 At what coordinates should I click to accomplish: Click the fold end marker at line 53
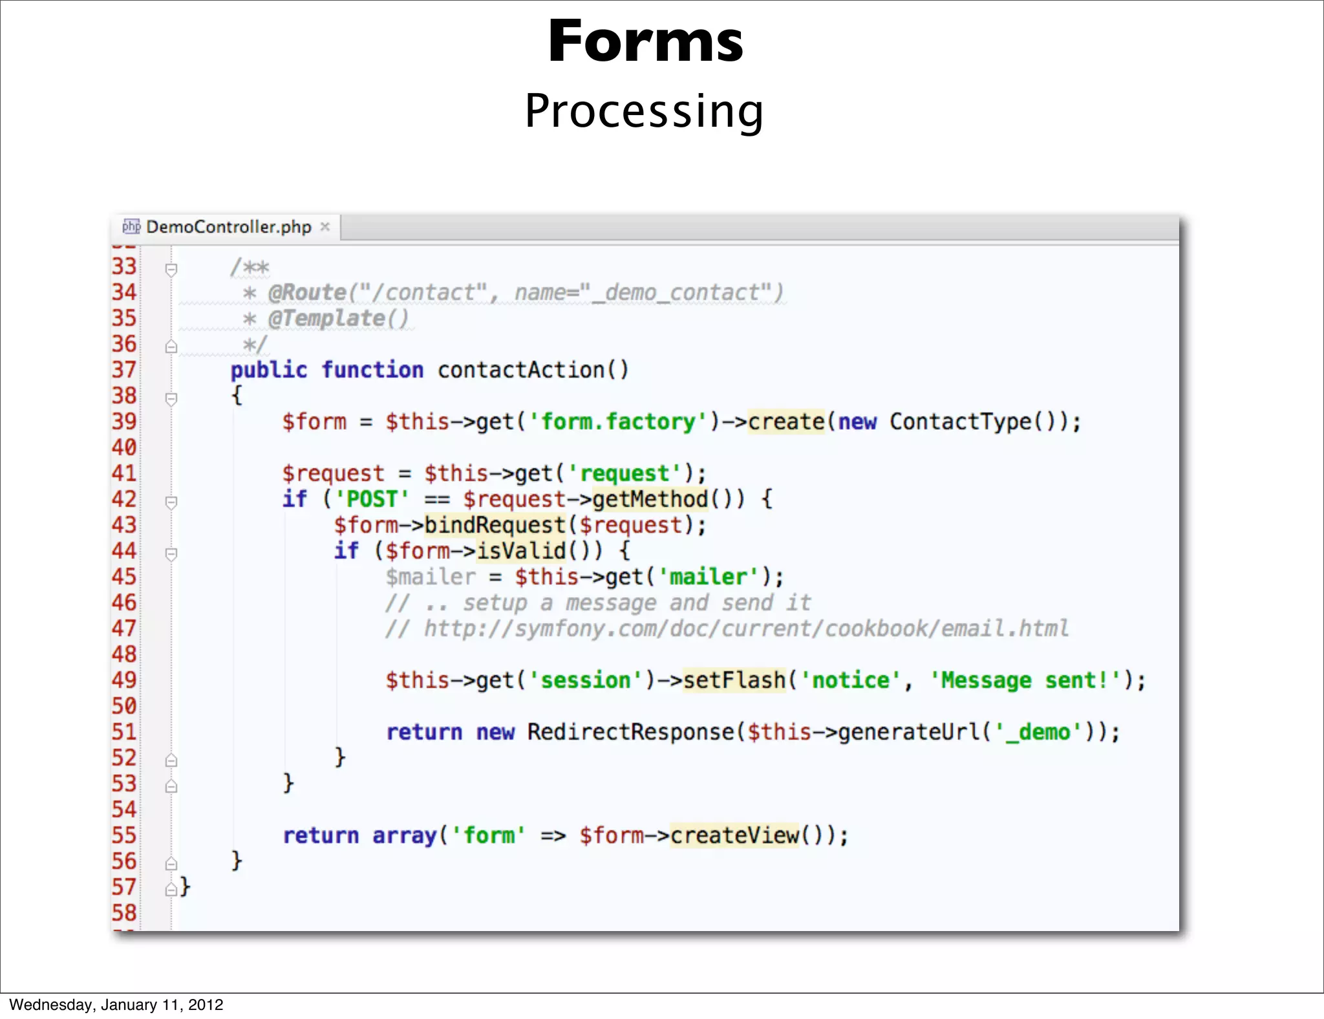point(171,786)
